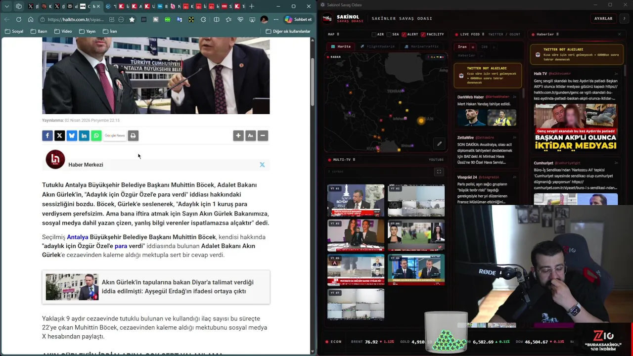
Task: Open the İran bookmarks folder
Action: 110,31
